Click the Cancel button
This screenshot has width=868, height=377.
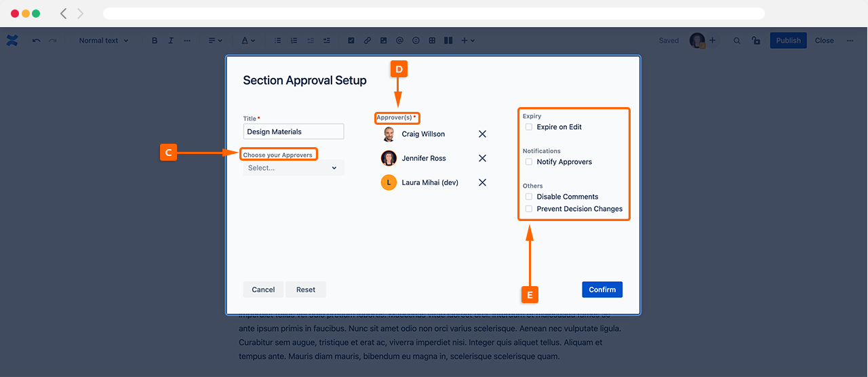click(263, 290)
